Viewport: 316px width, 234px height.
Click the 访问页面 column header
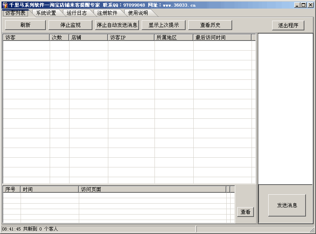coord(153,189)
